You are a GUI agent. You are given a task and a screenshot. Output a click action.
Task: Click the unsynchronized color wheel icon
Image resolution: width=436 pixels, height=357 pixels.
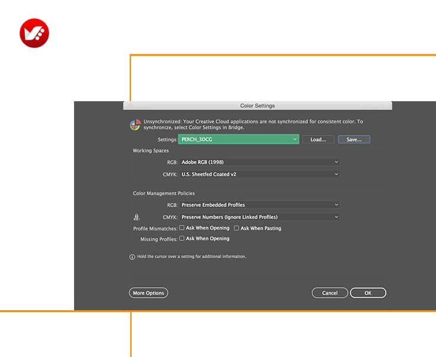[x=135, y=125]
